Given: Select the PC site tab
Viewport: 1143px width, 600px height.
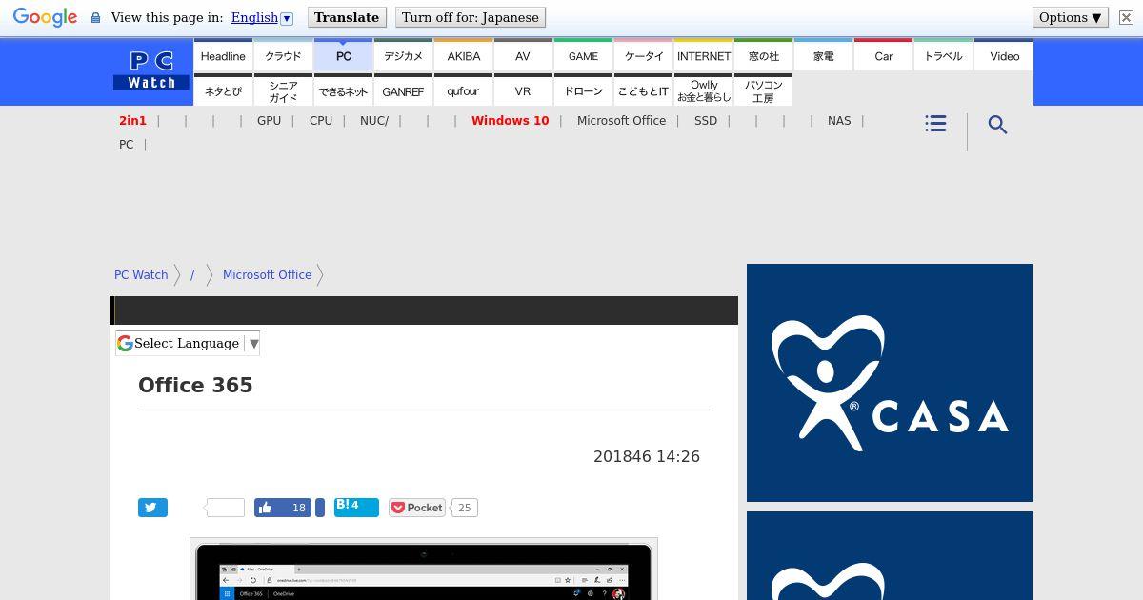Looking at the screenshot, I should 343,55.
